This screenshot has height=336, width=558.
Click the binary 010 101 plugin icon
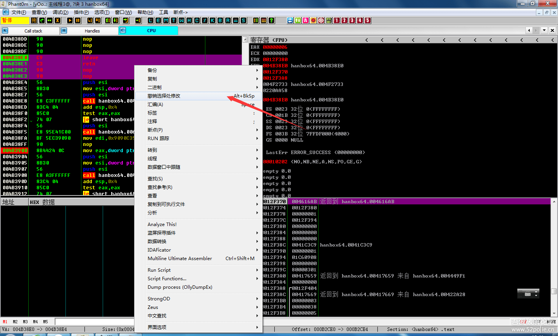point(329,21)
